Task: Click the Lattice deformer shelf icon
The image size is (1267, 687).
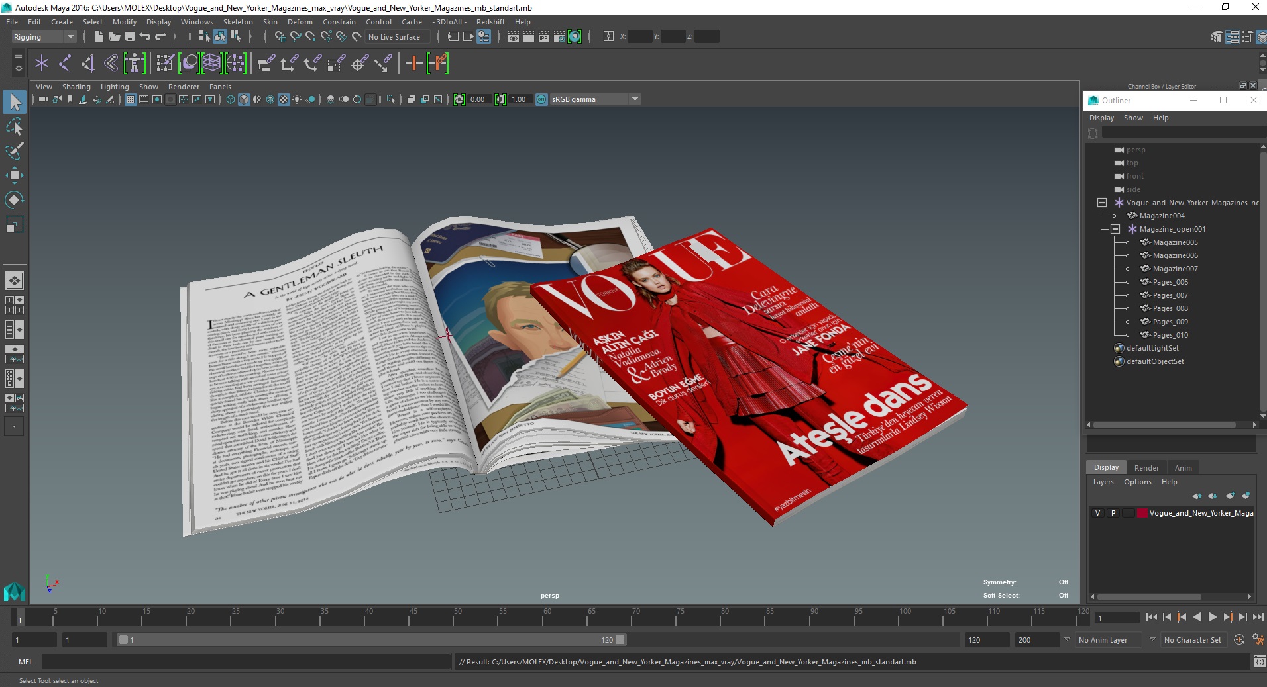Action: 212,64
